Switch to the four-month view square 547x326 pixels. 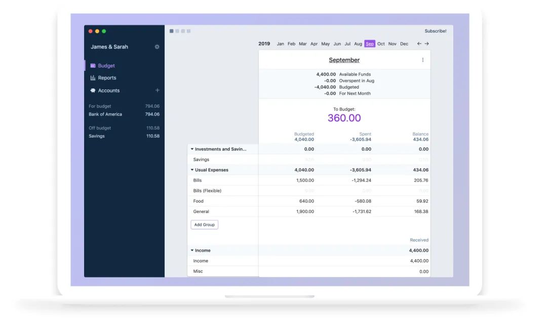click(x=189, y=31)
